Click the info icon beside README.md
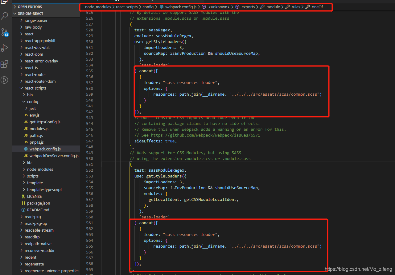Screen dimensions: 395x275 coord(23,210)
